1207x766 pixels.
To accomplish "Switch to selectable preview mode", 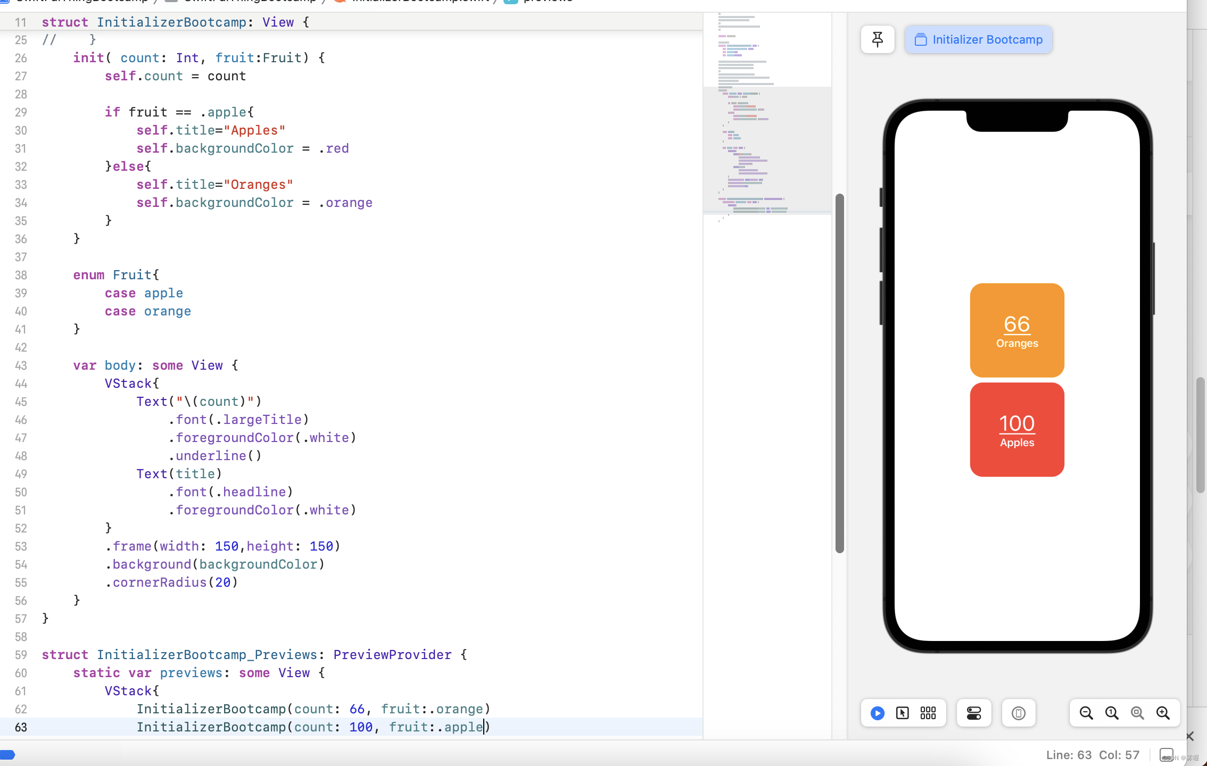I will pos(903,713).
